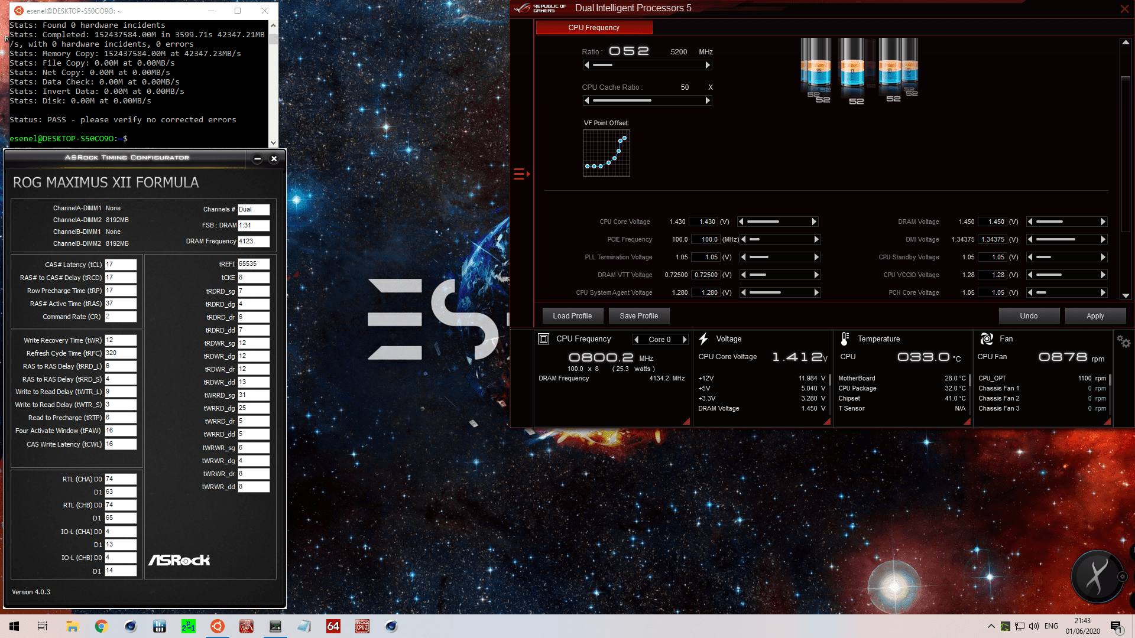Screen dimensions: 1135x638
Task: Click the ENG language indicator
Action: click(1051, 626)
